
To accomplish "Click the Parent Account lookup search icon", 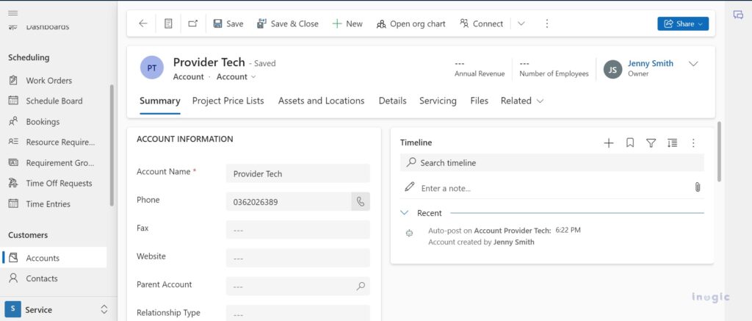I will click(x=360, y=286).
